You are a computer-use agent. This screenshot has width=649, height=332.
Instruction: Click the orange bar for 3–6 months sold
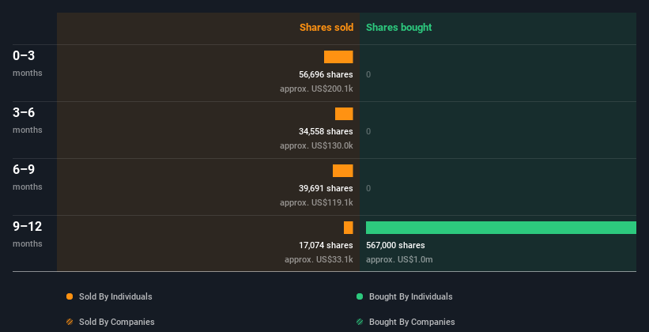(x=344, y=114)
